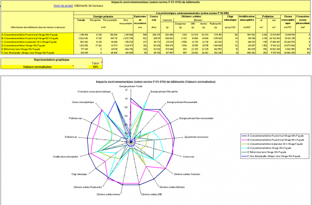
Task: Click the 'Chgt climatique' table header
Action: coord(230,18)
